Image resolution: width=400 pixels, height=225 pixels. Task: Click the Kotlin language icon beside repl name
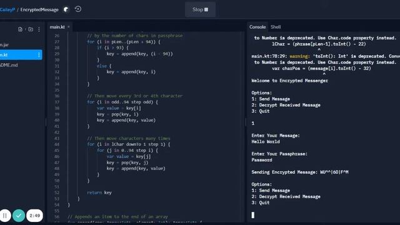click(x=66, y=9)
